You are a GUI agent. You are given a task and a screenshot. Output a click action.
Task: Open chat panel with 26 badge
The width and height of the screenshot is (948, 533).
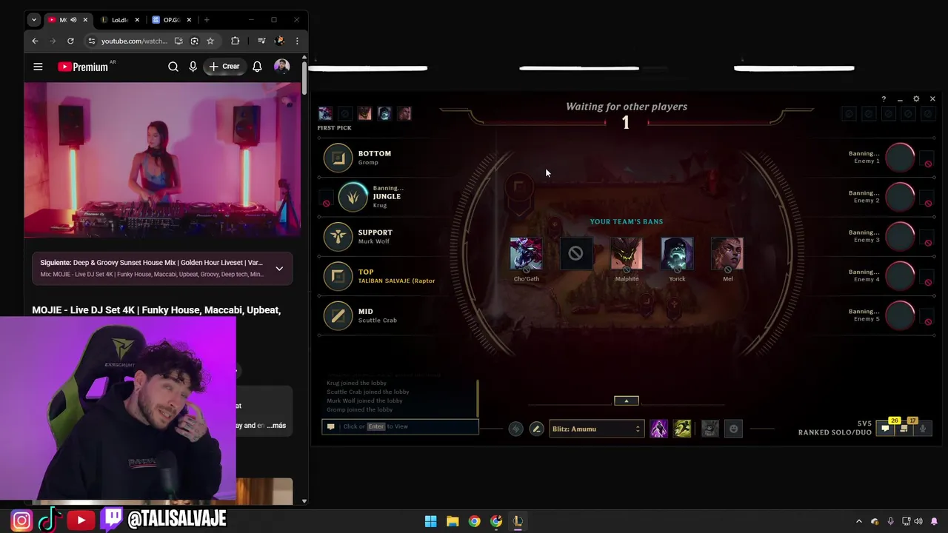click(x=886, y=428)
